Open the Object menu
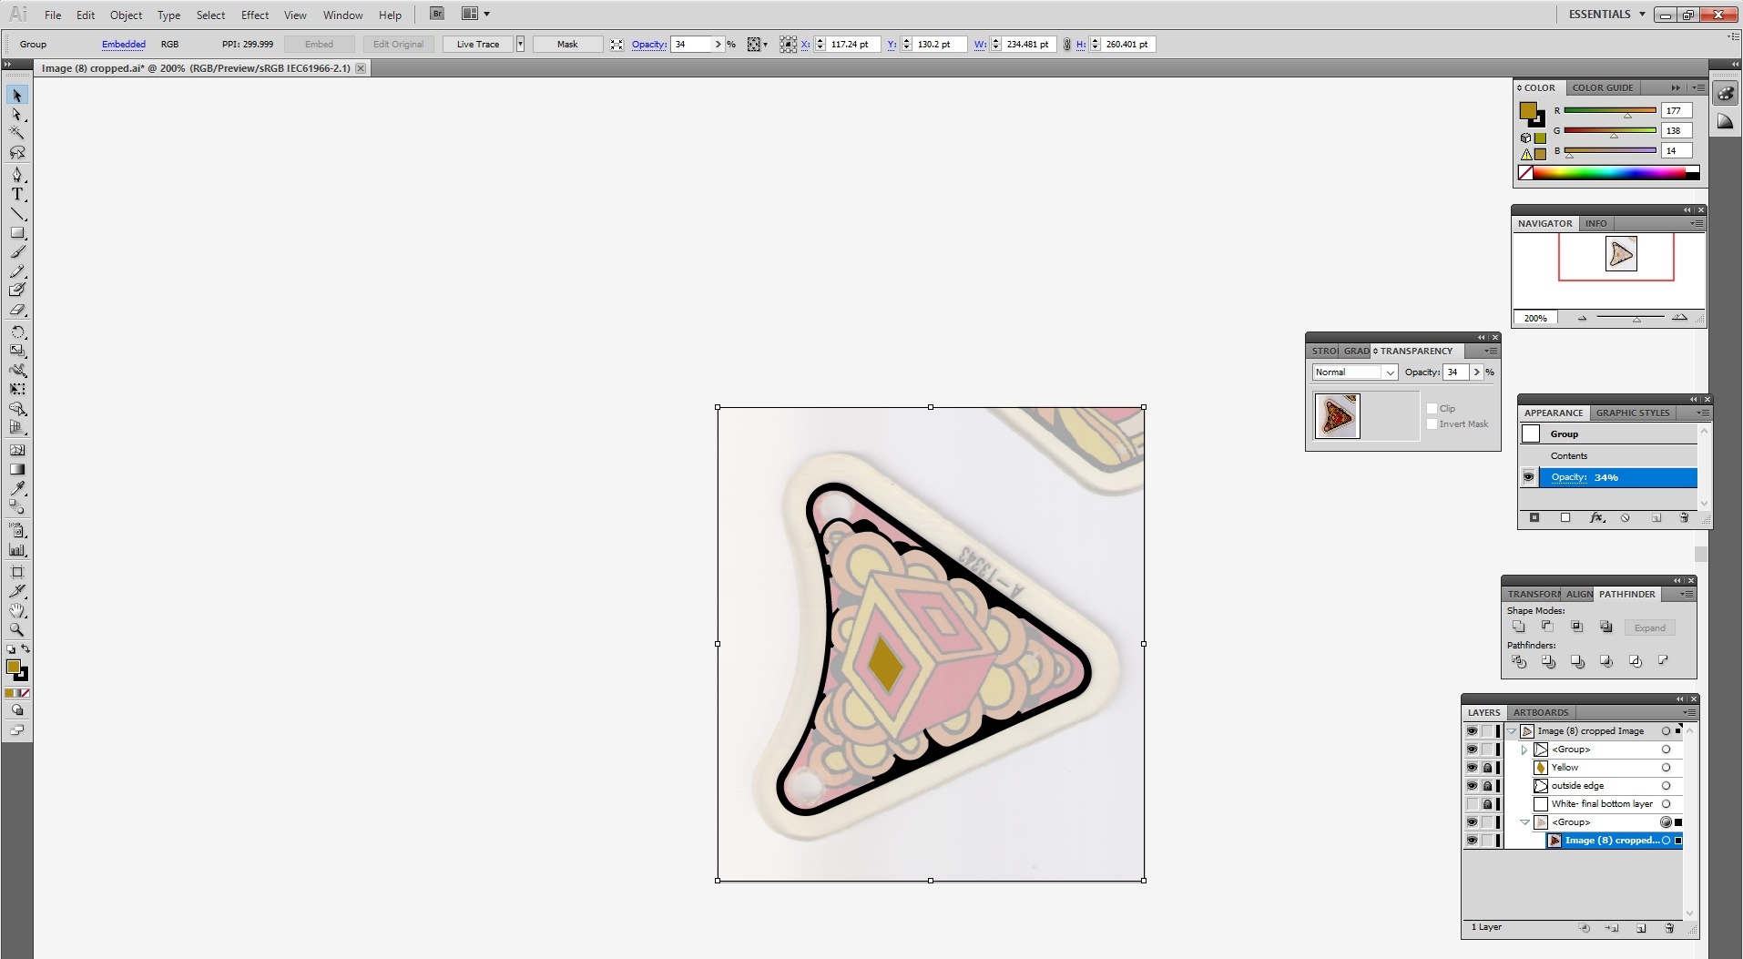 [x=126, y=15]
